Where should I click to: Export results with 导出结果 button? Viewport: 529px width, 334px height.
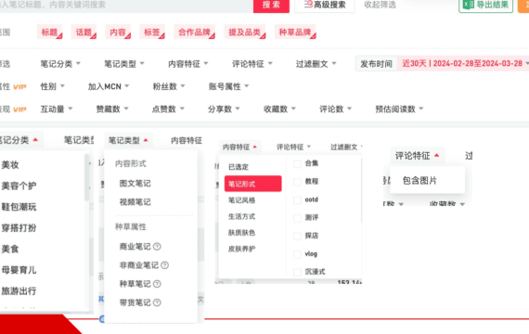(485, 5)
